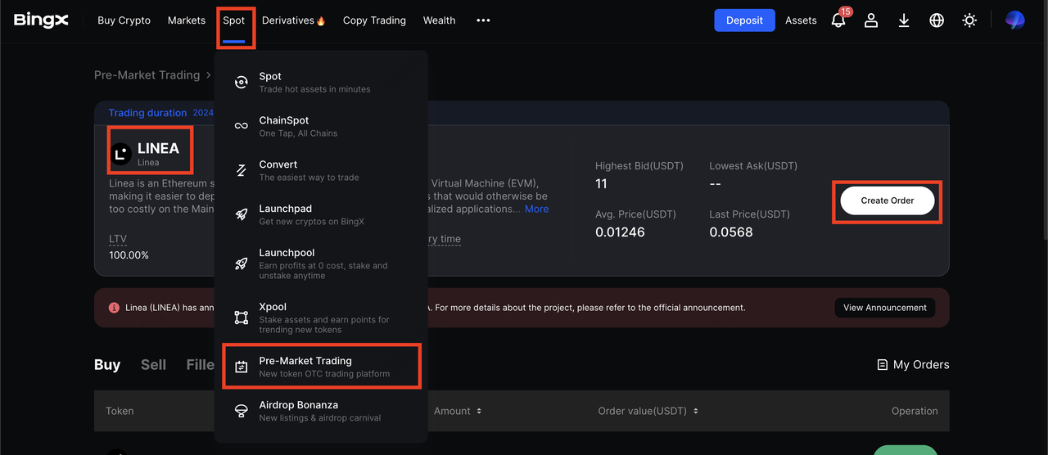
Task: Switch to the Sell tab
Action: tap(153, 365)
